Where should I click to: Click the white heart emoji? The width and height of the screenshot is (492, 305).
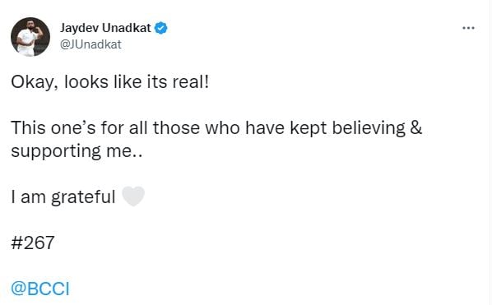(x=133, y=196)
